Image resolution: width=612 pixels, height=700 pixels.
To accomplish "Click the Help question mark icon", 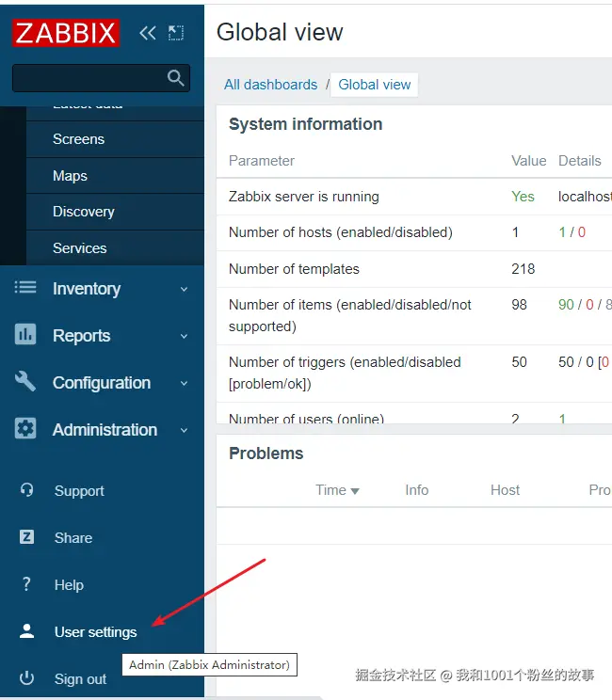I will [x=26, y=584].
